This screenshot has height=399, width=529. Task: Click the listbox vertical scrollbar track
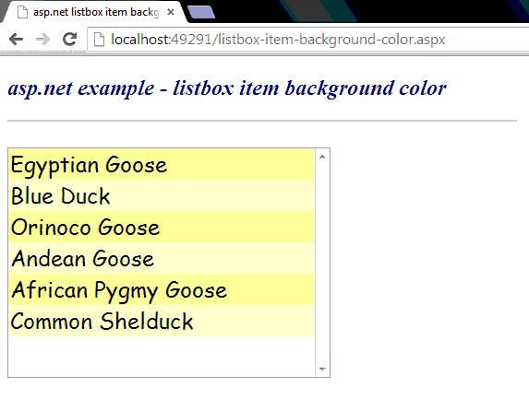[322, 263]
